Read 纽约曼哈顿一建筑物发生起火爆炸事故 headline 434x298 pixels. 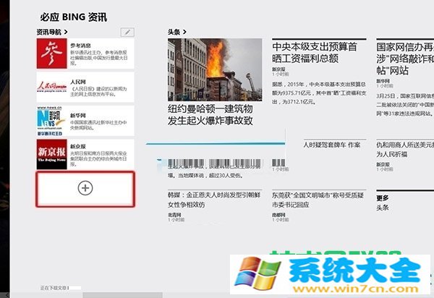210,115
